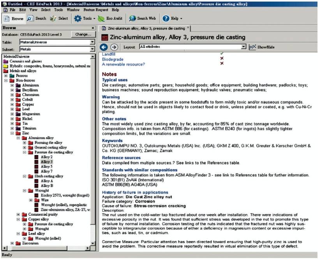Open the Select toolbar button
The height and width of the screenshot is (260, 321).
59,19
